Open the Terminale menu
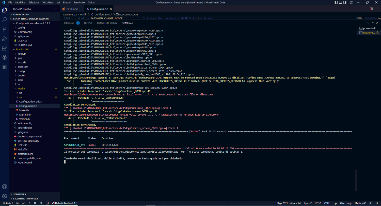The height and width of the screenshot is (206, 381). pyautogui.click(x=79, y=3)
